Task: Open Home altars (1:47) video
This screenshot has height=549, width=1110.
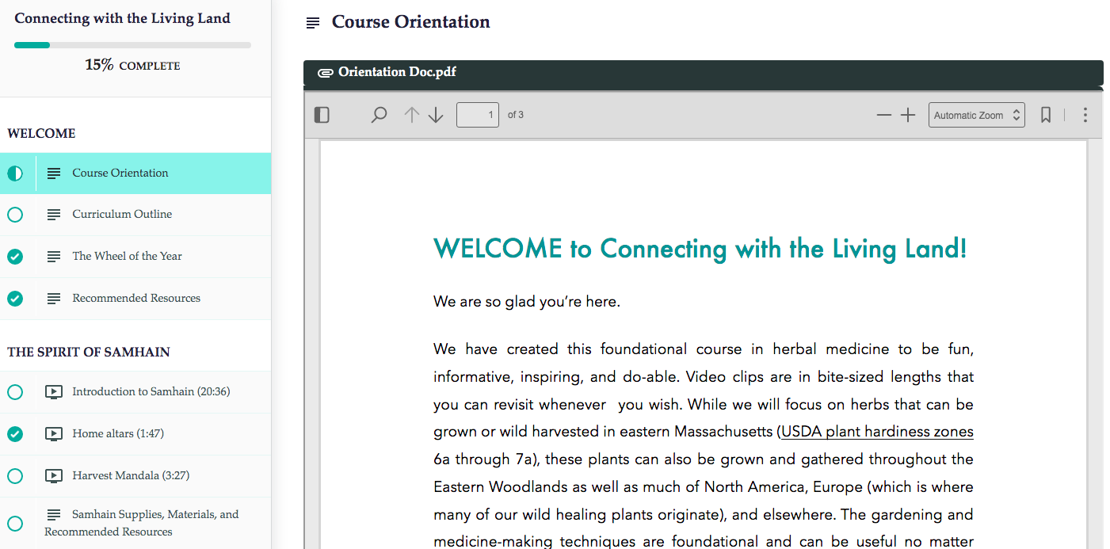Action: (135, 434)
